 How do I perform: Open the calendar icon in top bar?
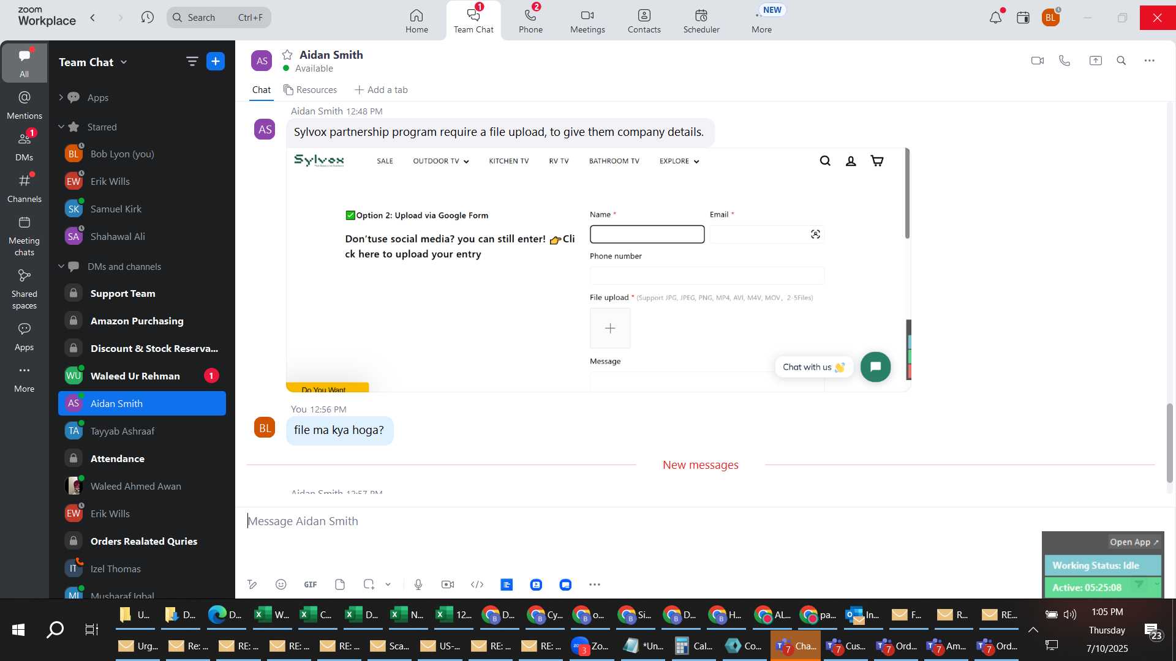tap(1023, 18)
